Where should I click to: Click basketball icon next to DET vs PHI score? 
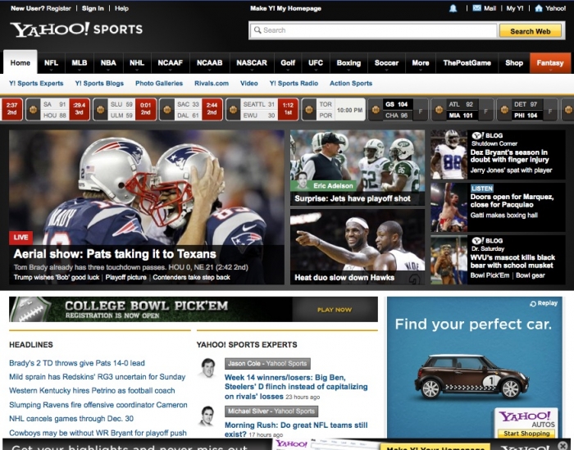[x=504, y=109]
